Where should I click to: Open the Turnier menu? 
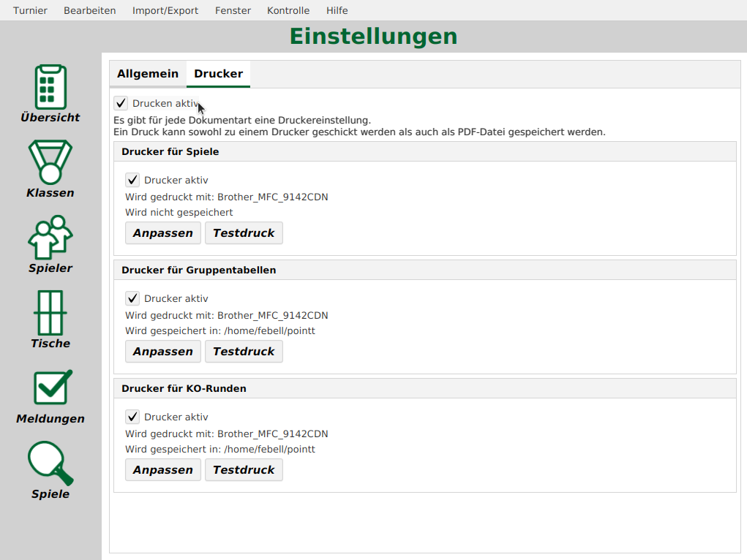click(x=30, y=10)
